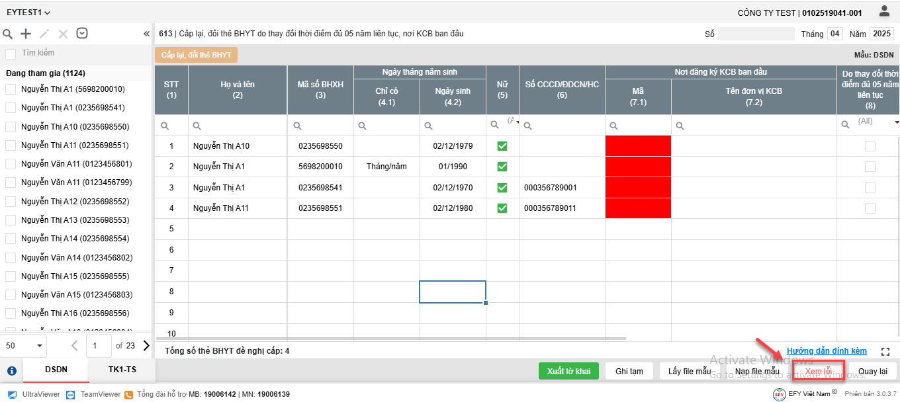Open the user account profile icon

884,11
